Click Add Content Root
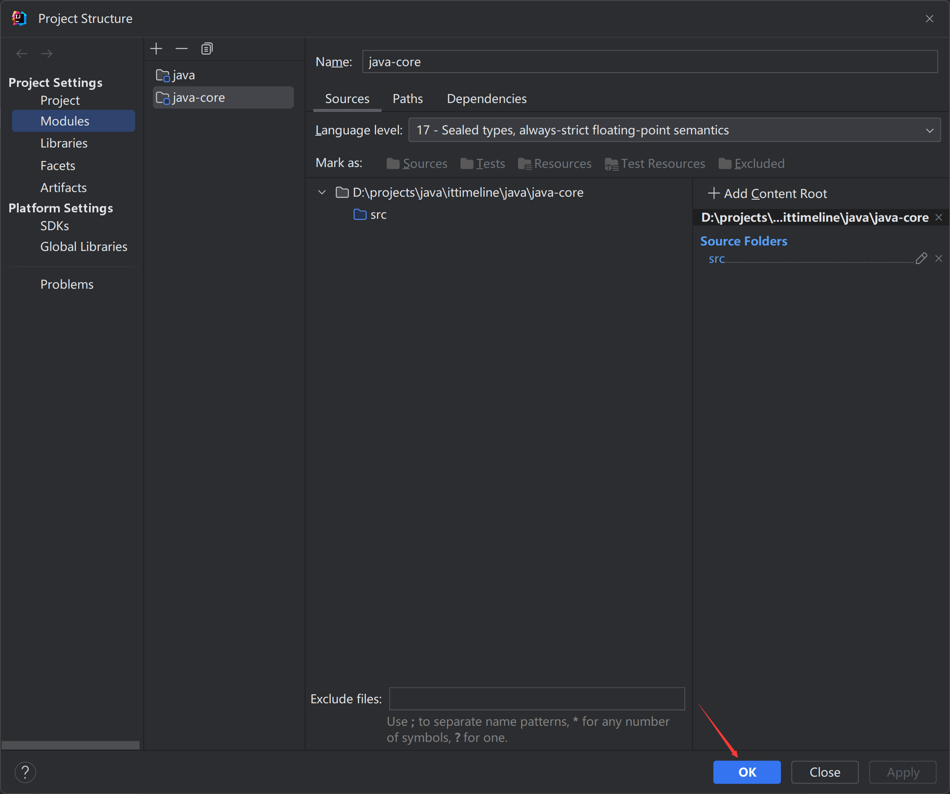Image resolution: width=950 pixels, height=794 pixels. click(x=768, y=194)
